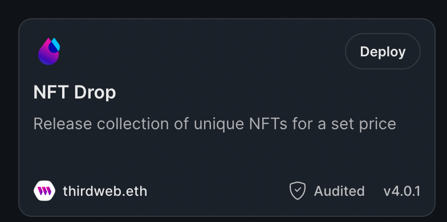The image size is (447, 222).
Task: Select version number v4.0.1
Action: 401,191
